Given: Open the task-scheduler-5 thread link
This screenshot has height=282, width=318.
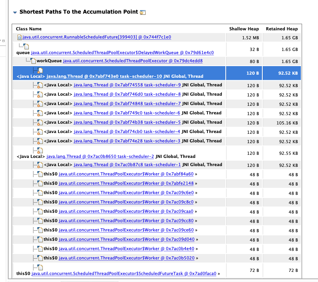Looking at the screenshot, I should pos(127,122).
